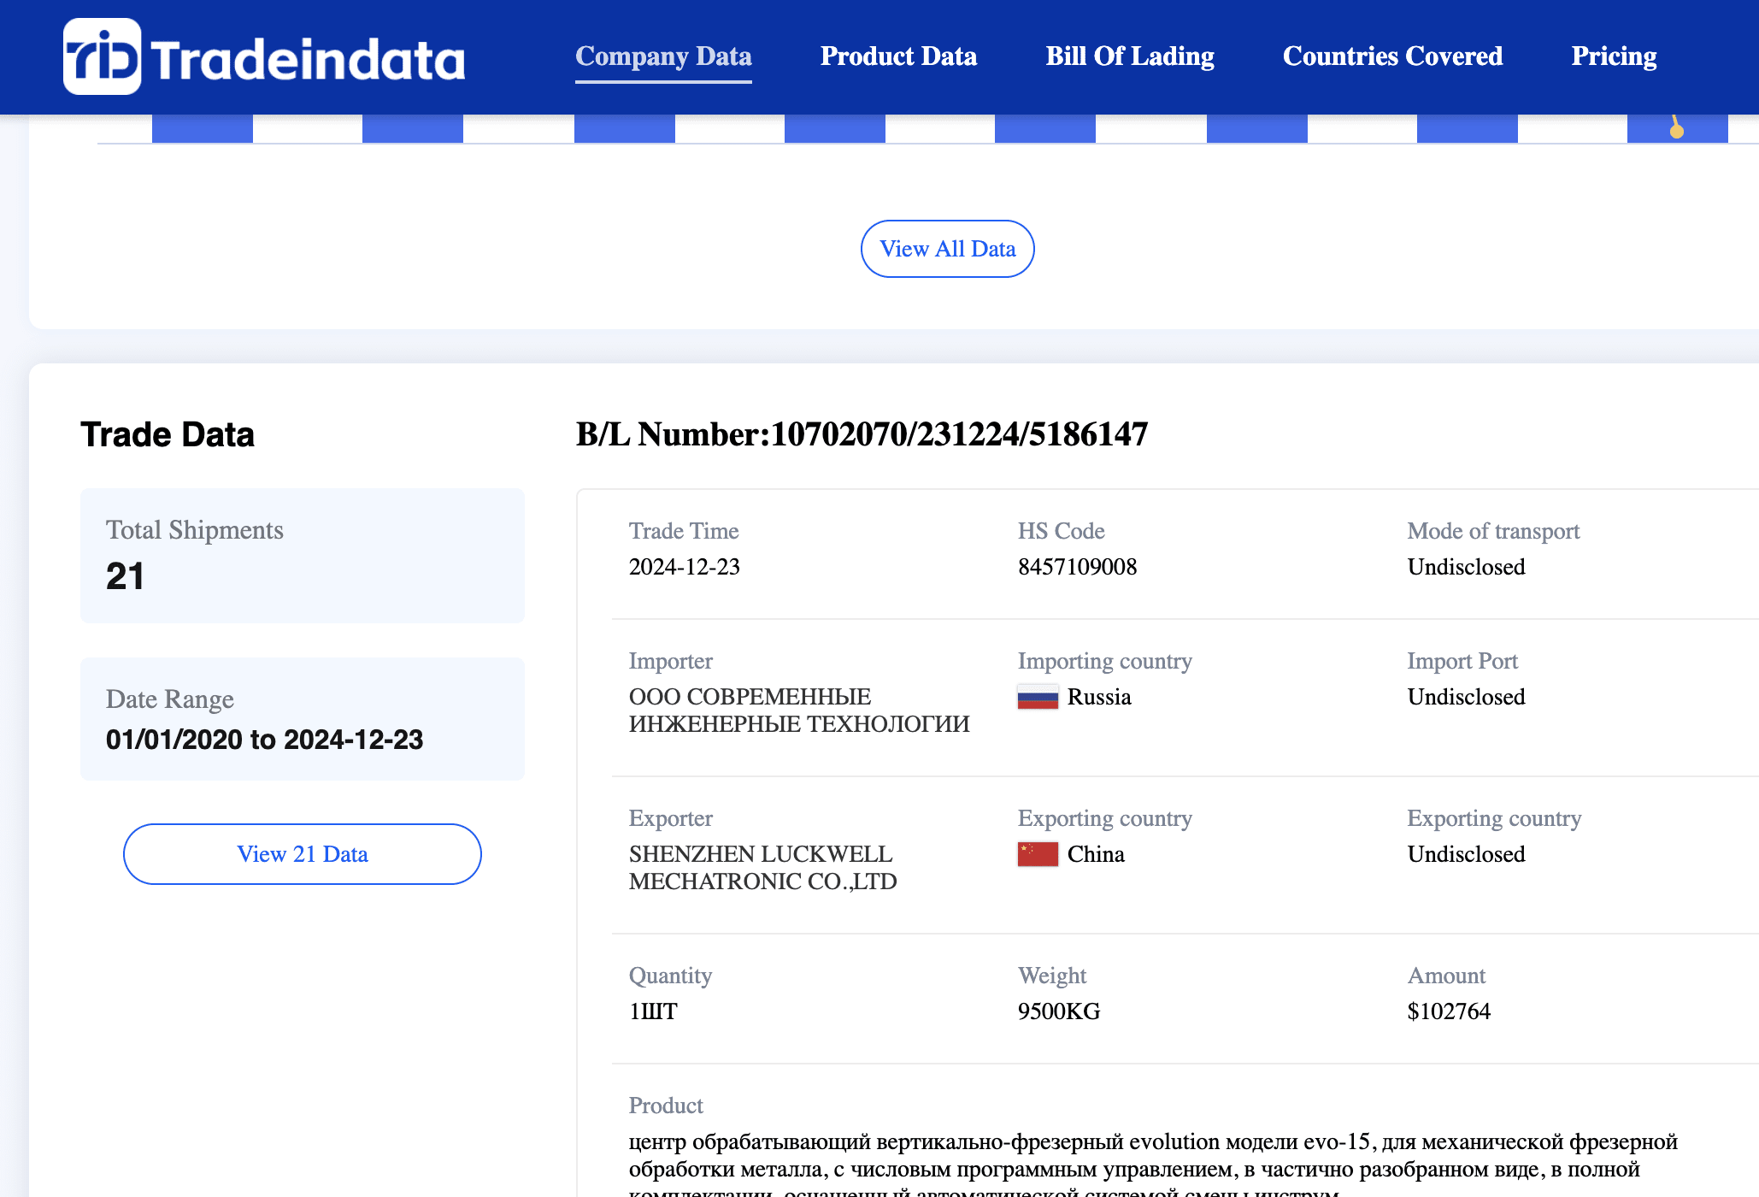Image resolution: width=1759 pixels, height=1197 pixels.
Task: Click the China flag icon
Action: [x=1038, y=854]
